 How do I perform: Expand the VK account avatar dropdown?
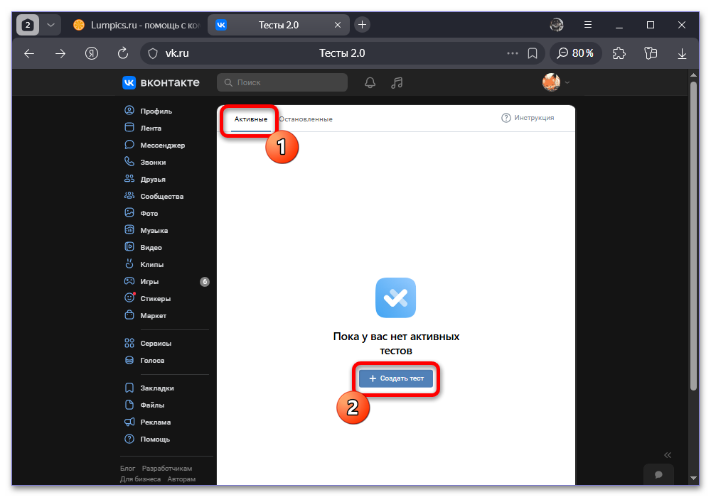pos(556,82)
